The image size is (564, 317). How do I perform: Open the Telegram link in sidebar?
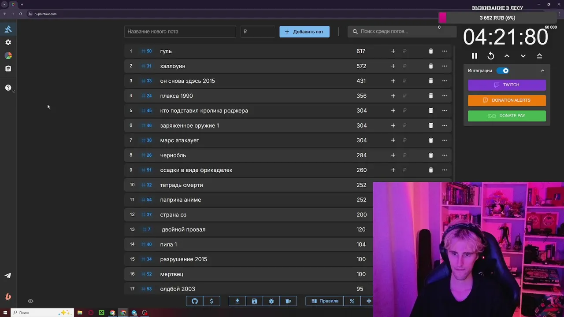point(8,276)
